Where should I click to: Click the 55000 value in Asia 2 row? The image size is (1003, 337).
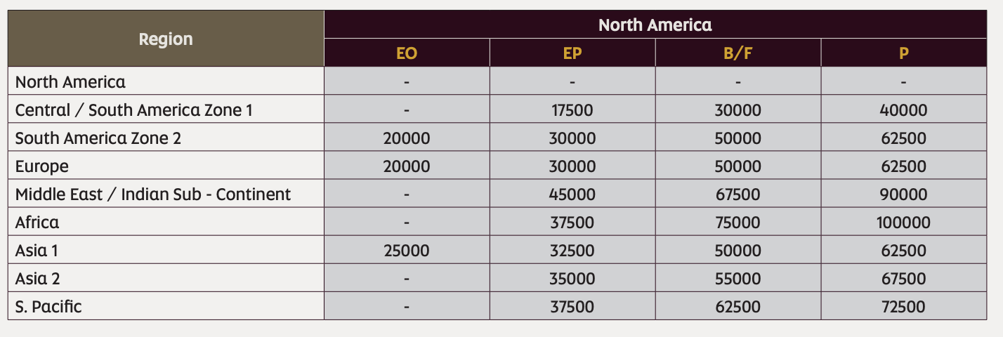(x=737, y=279)
